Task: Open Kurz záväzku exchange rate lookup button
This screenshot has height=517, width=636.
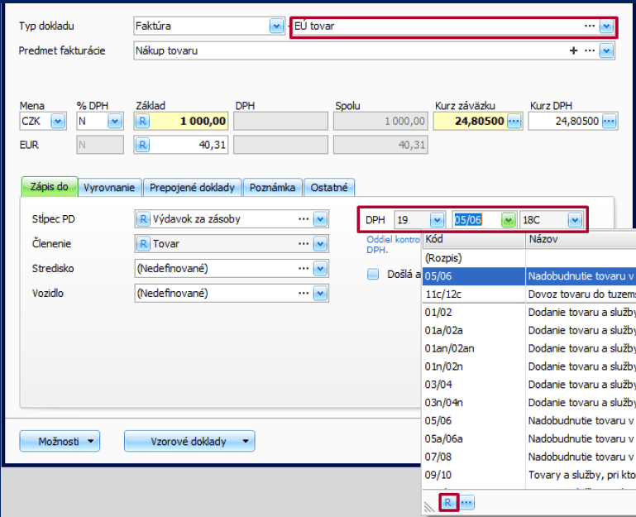Action: tap(514, 121)
